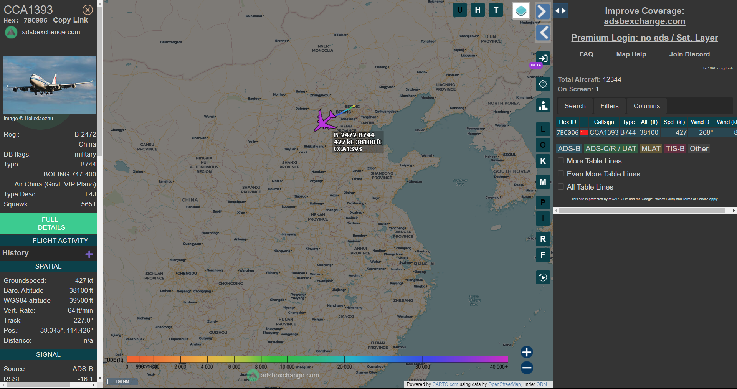Toggle the ADS-C/R / UAT source filter
The width and height of the screenshot is (737, 389).
[x=611, y=148]
